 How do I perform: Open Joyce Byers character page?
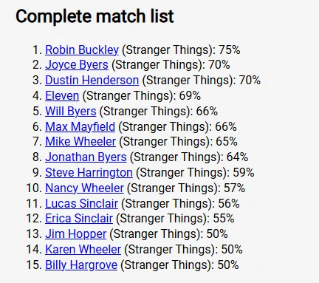pos(77,65)
